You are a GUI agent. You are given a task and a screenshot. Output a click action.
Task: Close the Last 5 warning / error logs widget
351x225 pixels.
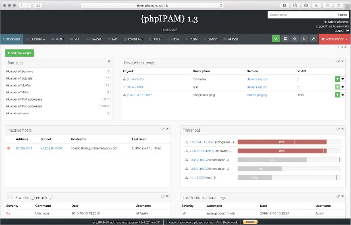[x=168, y=196]
